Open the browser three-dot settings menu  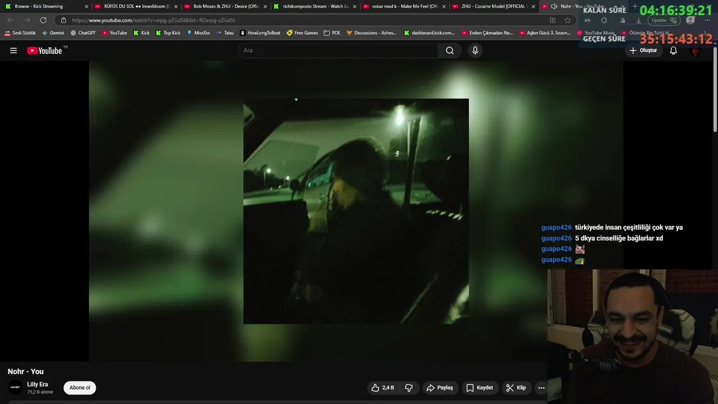[707, 20]
